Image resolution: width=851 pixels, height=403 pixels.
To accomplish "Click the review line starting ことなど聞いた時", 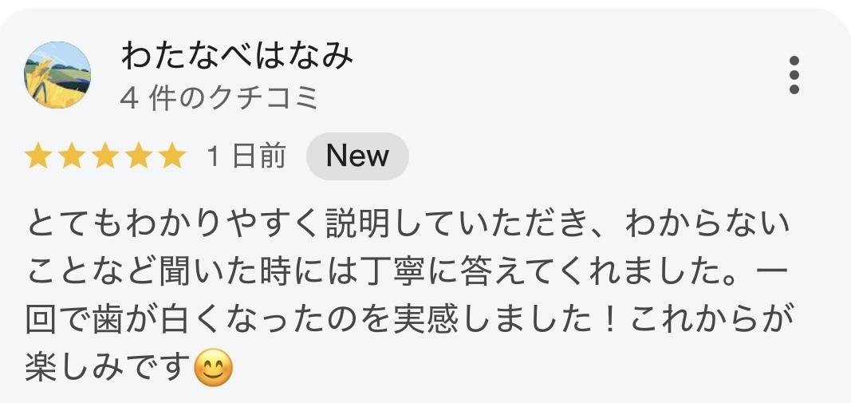I will 407,271.
